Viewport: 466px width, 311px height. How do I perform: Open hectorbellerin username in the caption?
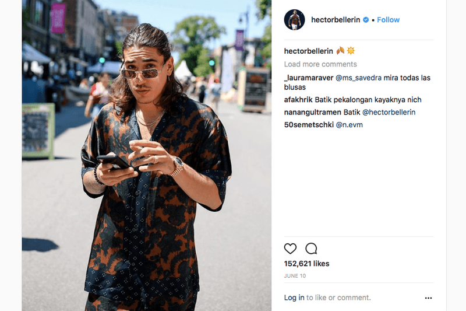click(x=309, y=51)
